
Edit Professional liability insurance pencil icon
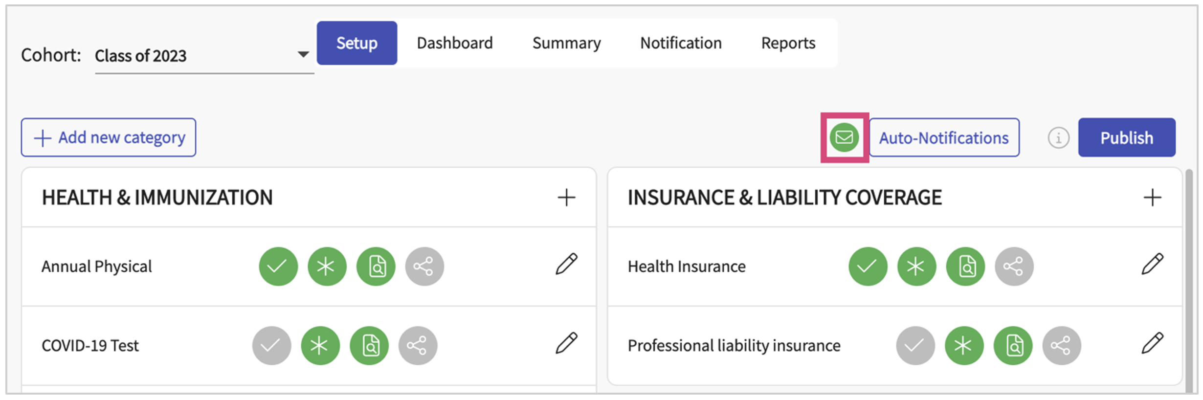coord(1153,343)
